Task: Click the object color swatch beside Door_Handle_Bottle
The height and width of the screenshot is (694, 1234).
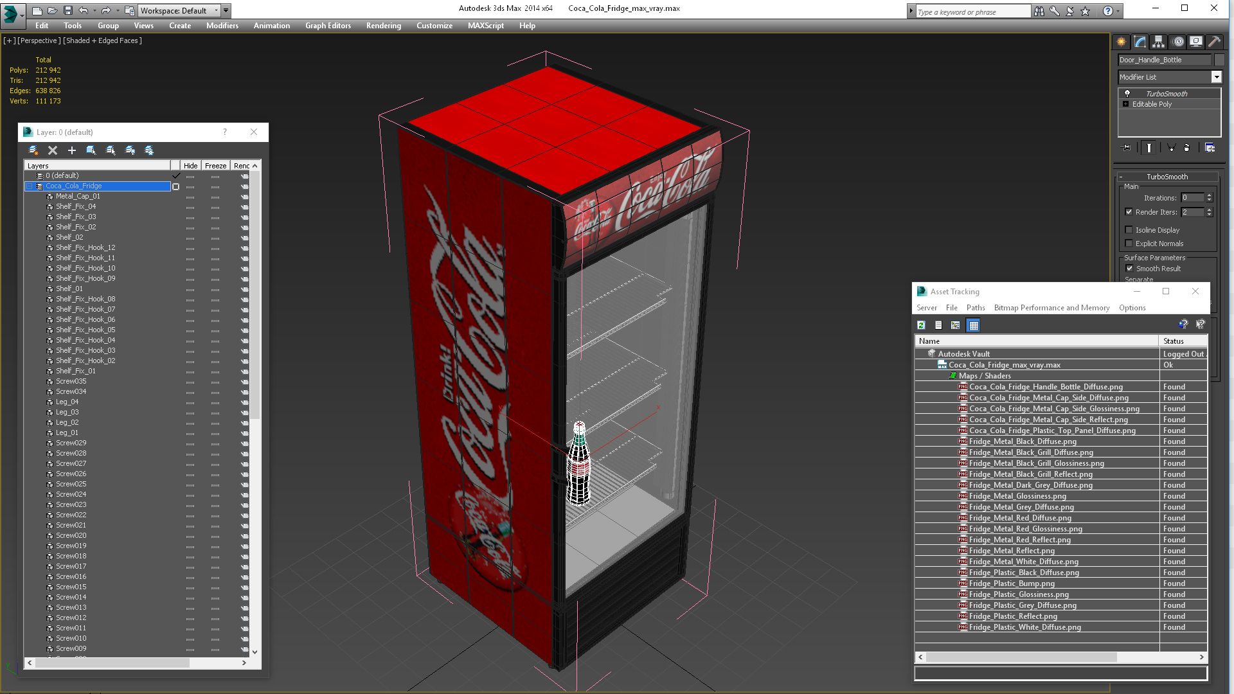Action: [1219, 60]
